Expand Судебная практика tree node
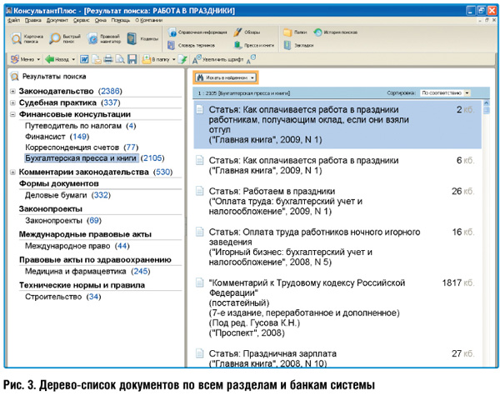Viewport: 500px width, 396px height. [x=12, y=103]
